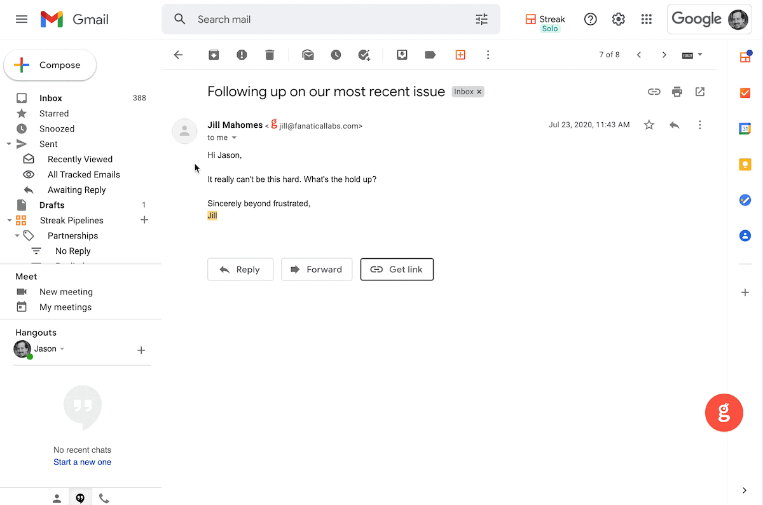Start new Hangouts chat plus icon
Image resolution: width=763 pixels, height=505 pixels.
[x=141, y=350]
